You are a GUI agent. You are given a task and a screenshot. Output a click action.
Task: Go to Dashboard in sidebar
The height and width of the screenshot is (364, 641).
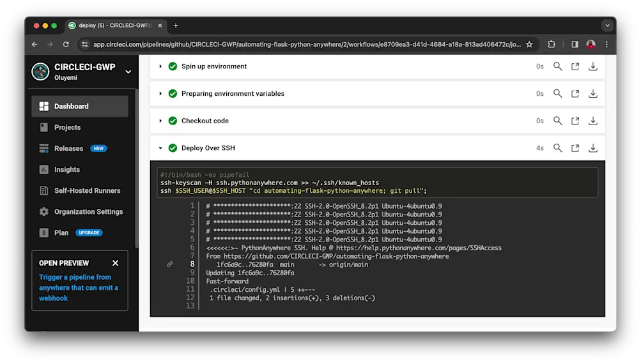(x=80, y=106)
